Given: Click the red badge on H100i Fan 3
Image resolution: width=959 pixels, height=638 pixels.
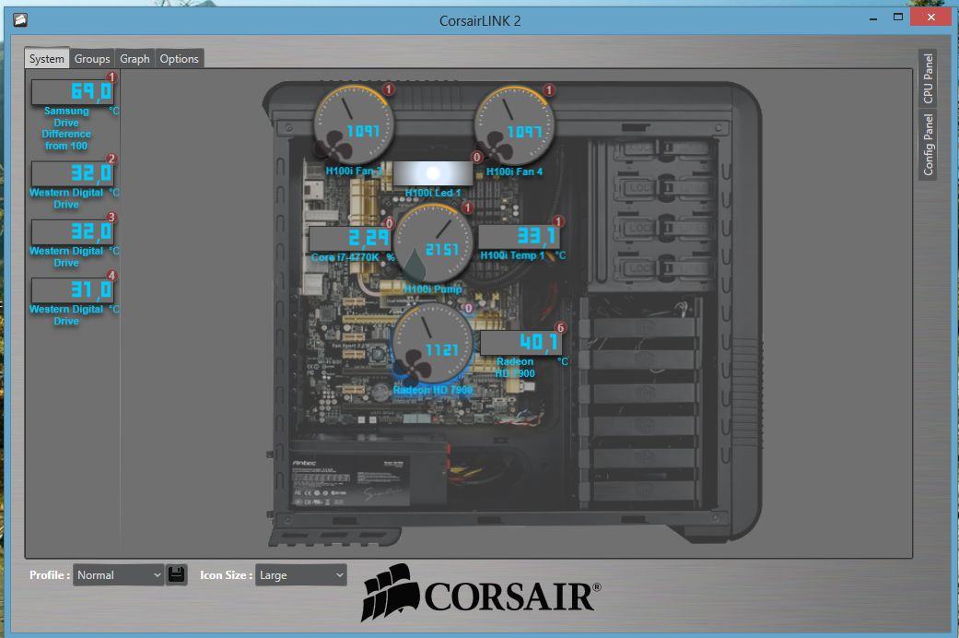Looking at the screenshot, I should pyautogui.click(x=389, y=89).
